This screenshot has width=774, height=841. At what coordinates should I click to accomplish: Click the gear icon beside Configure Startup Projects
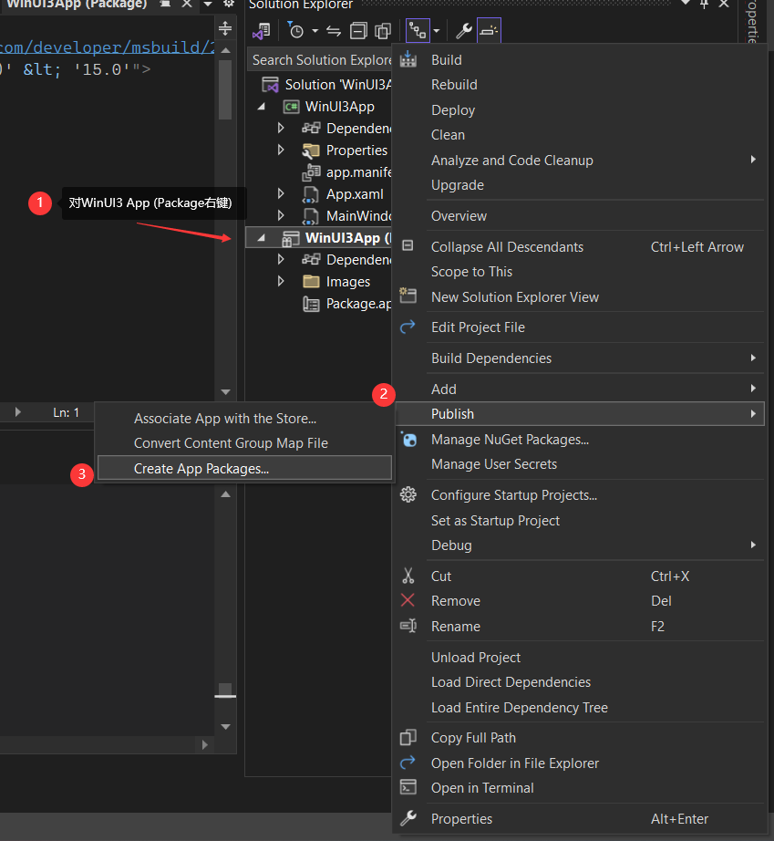coord(408,494)
